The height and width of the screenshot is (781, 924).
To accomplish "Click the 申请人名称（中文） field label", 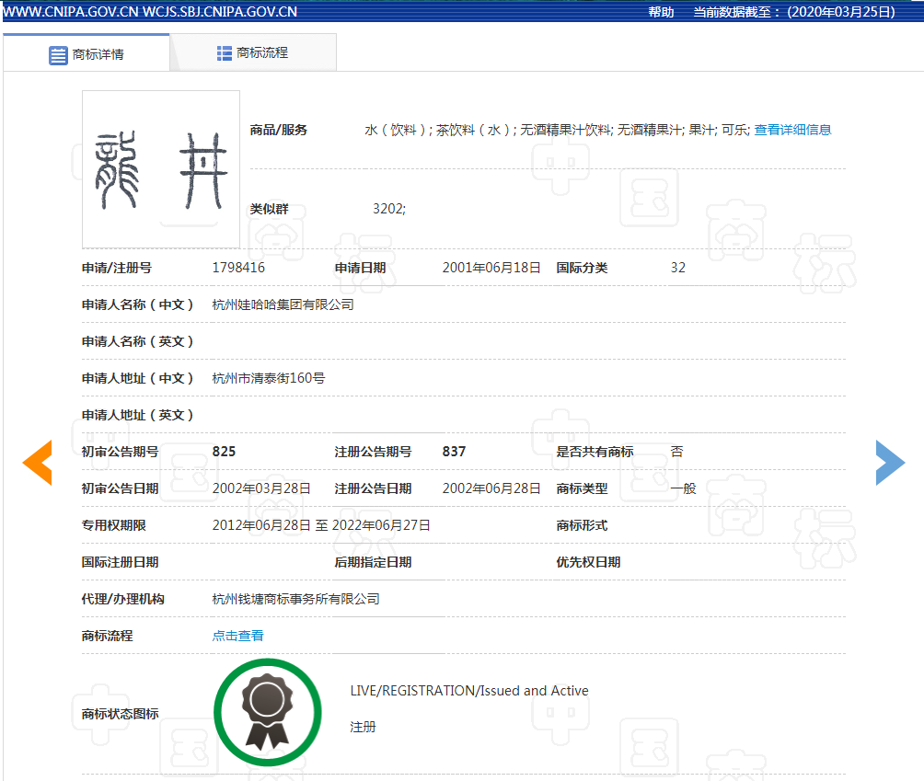I will 137,304.
